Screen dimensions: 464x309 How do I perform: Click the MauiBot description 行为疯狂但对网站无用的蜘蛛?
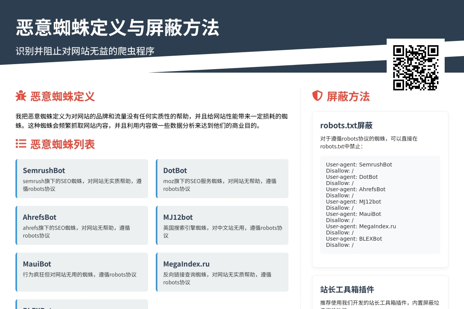pyautogui.click(x=80, y=275)
